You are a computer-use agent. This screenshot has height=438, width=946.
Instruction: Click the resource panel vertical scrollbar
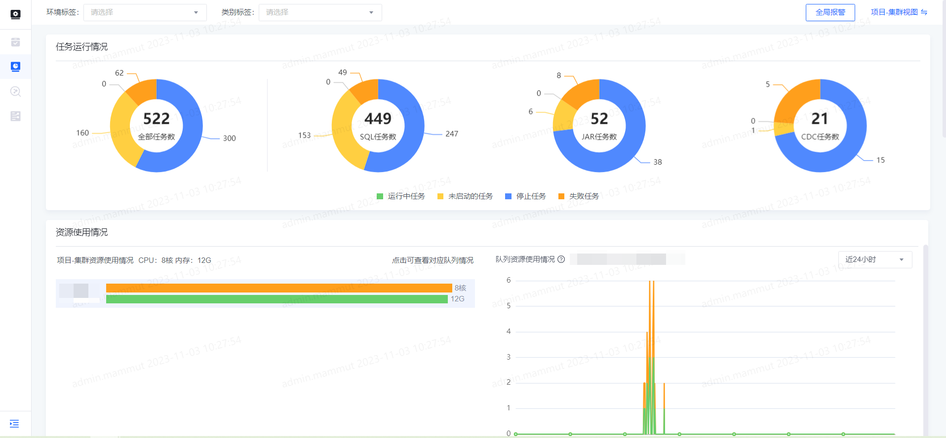pyautogui.click(x=926, y=340)
